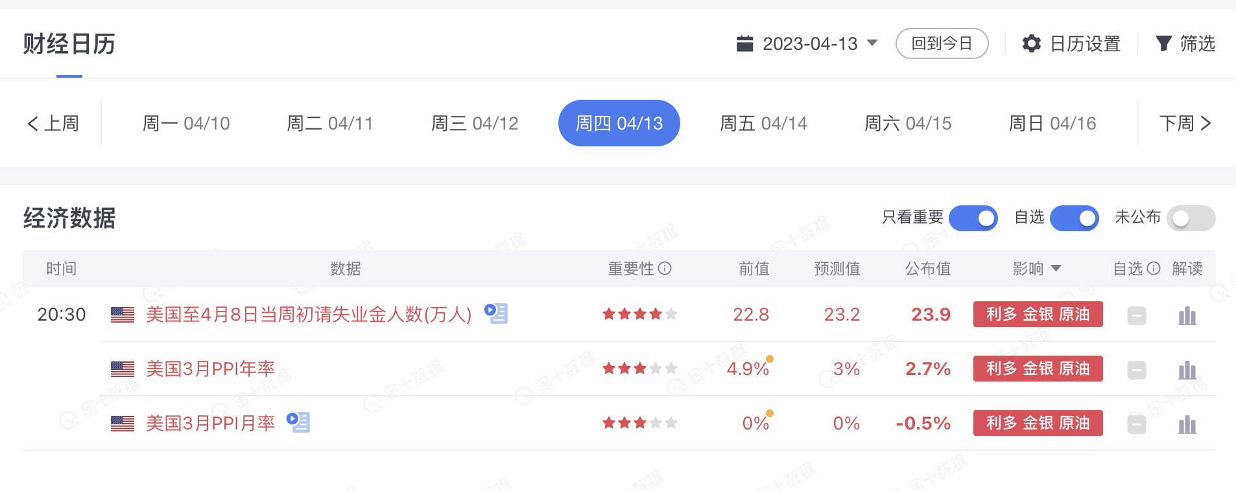The height and width of the screenshot is (491, 1236).
Task: Click 回到今日 button
Action: coord(942,43)
